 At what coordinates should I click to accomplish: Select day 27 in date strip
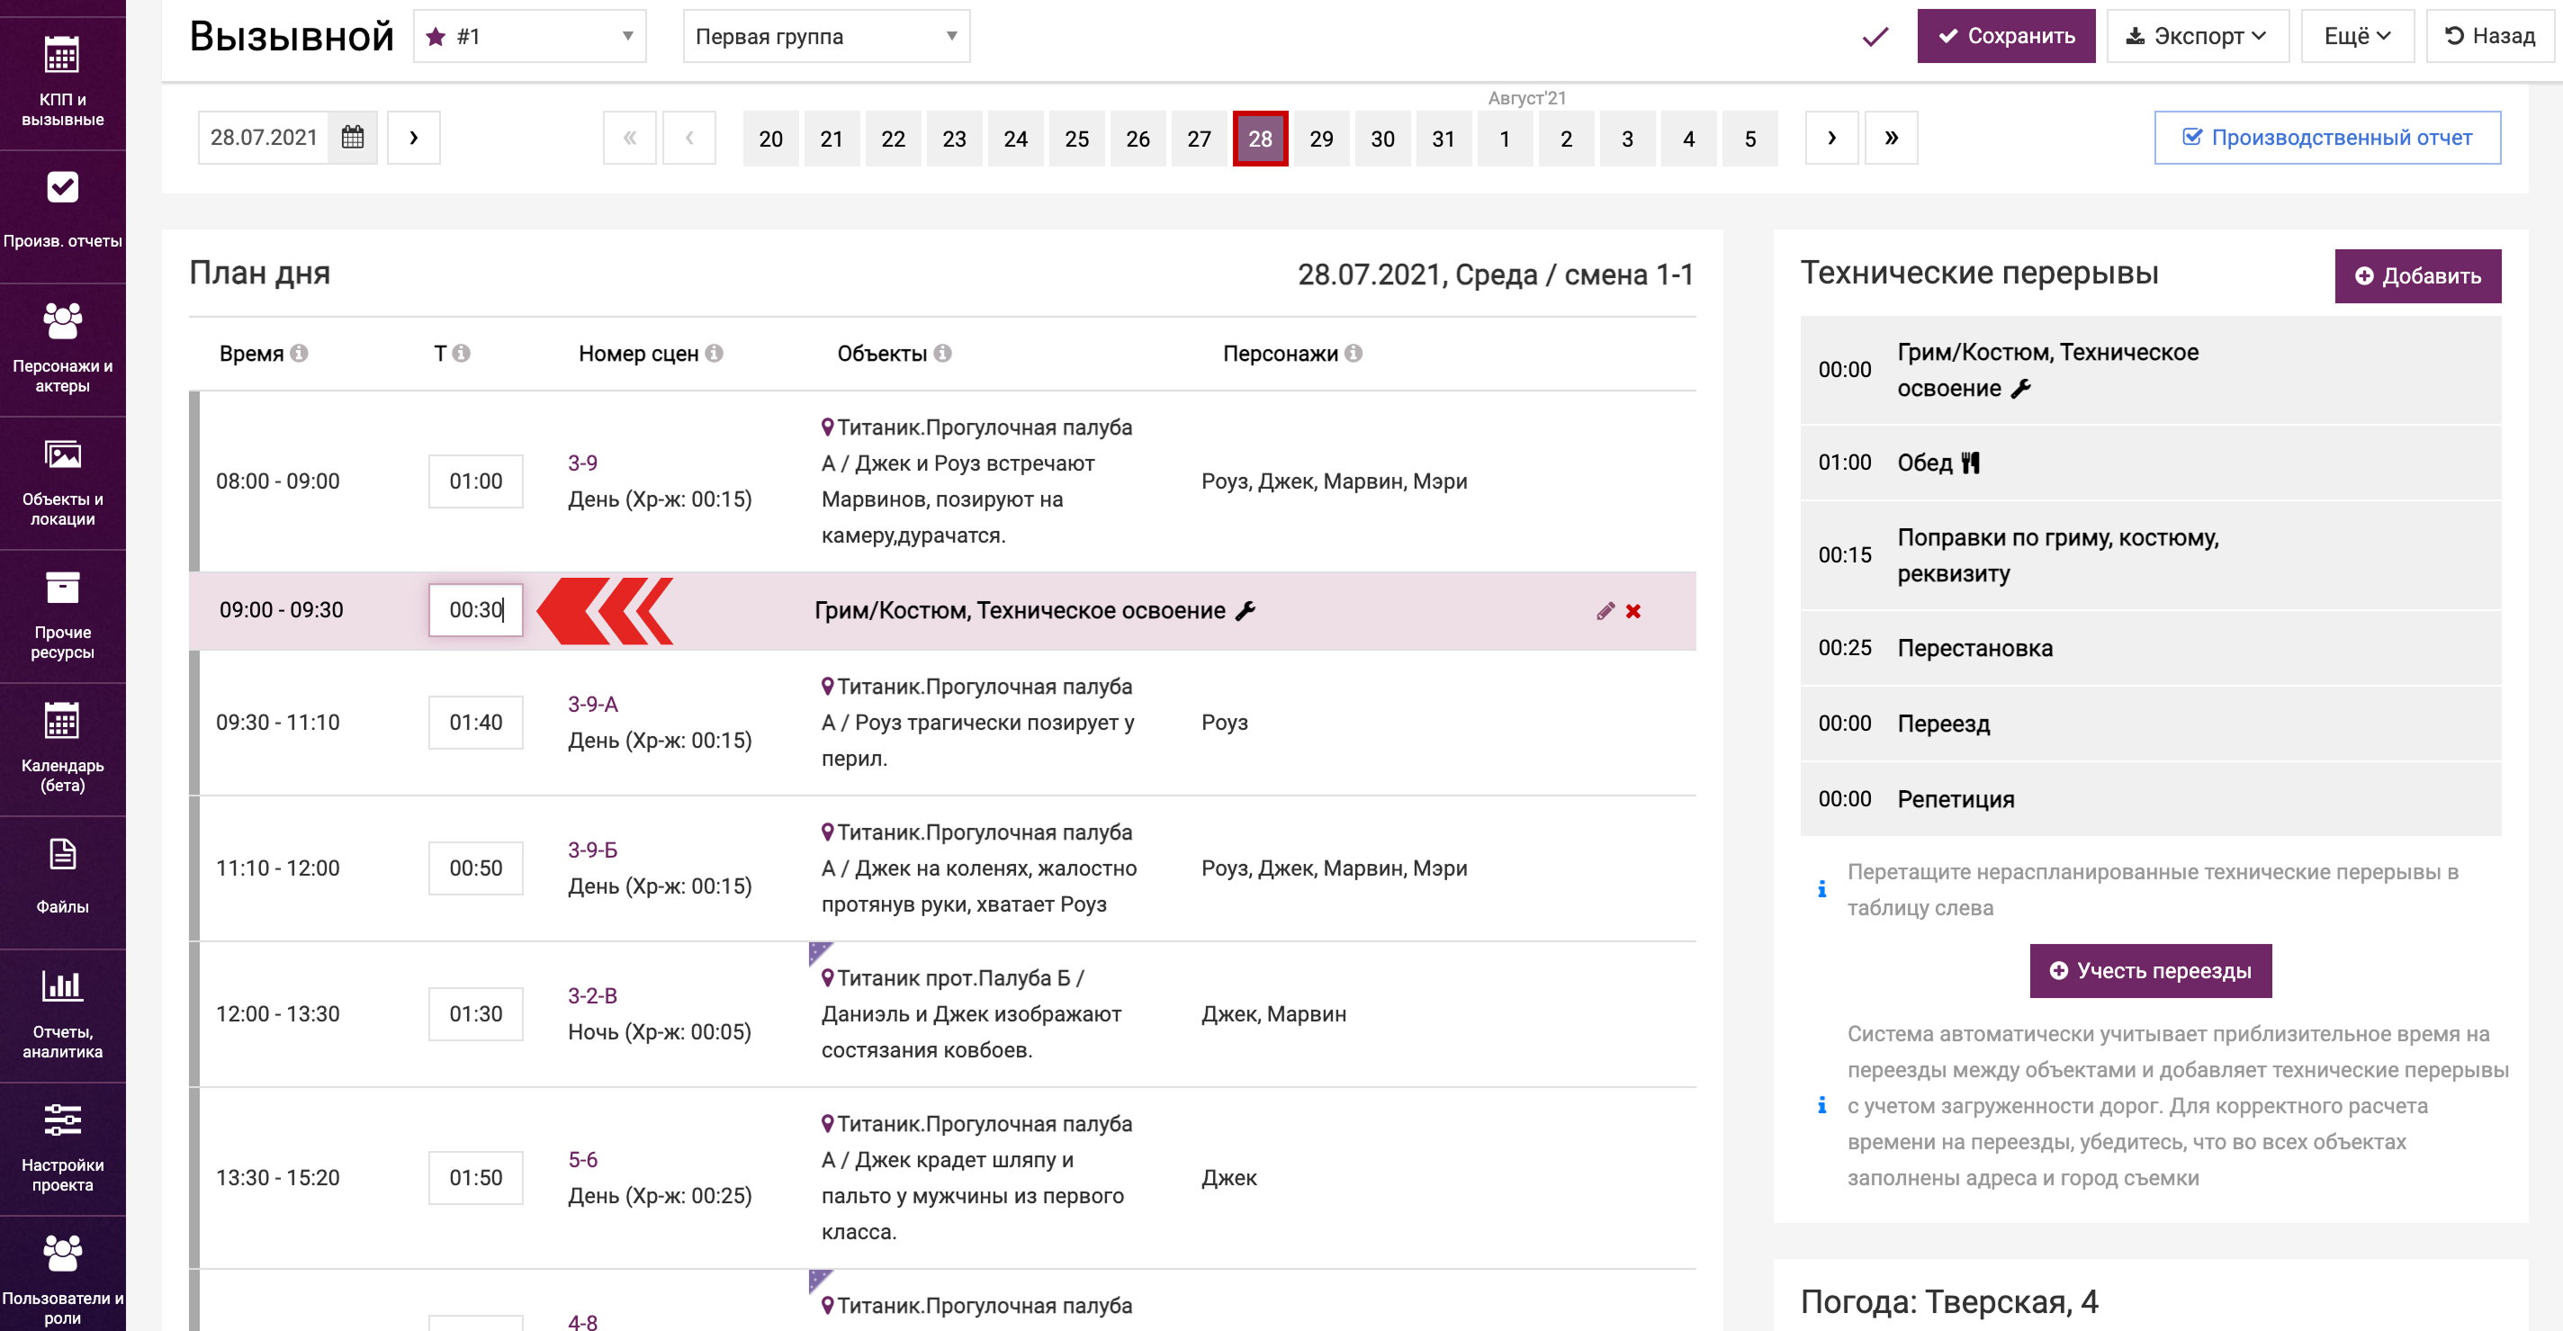tap(1198, 139)
